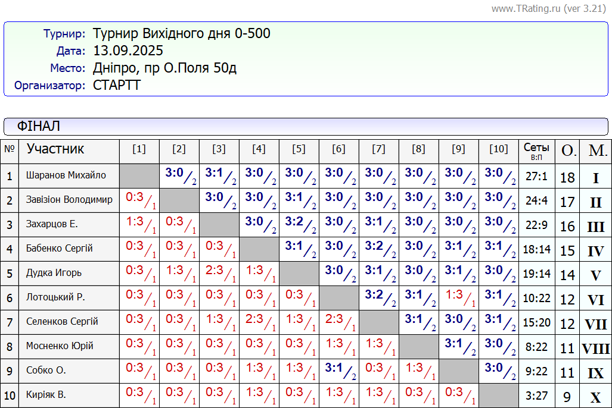The width and height of the screenshot is (612, 408).
Task: Open player Собко О. entry
Action: coord(46,371)
